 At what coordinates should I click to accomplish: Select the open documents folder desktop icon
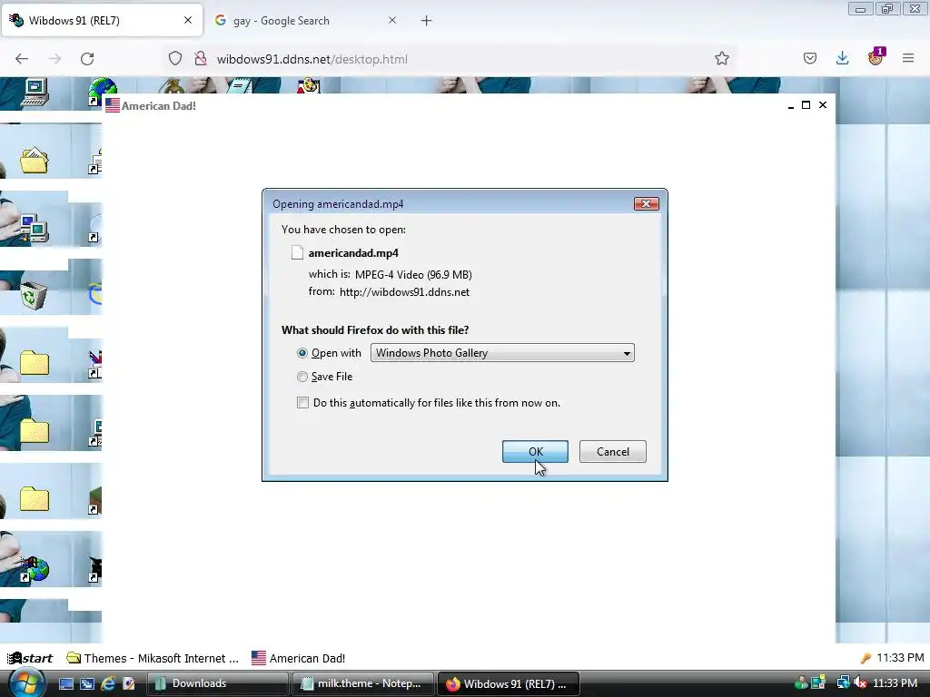[x=34, y=160]
